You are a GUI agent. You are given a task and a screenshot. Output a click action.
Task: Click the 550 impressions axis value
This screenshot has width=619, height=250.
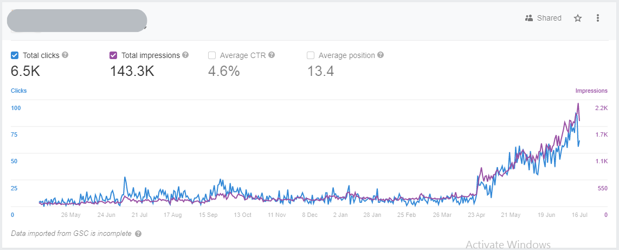coord(603,188)
